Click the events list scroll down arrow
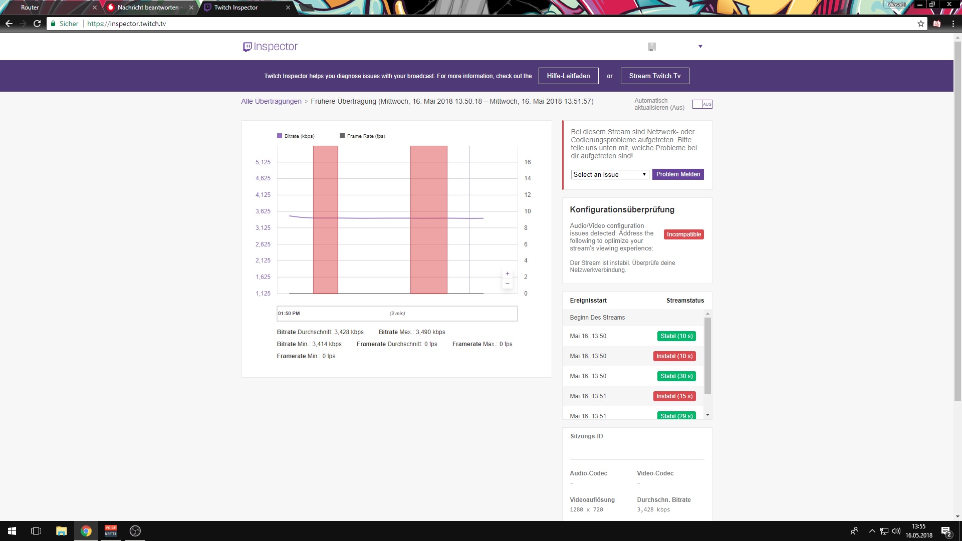 [x=707, y=415]
